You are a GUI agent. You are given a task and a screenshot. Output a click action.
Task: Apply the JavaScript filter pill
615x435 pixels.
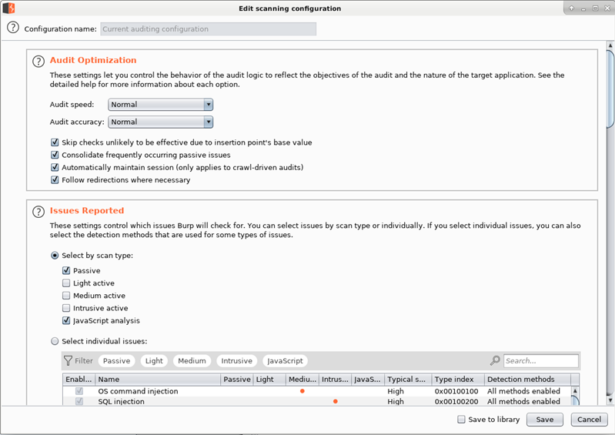tap(285, 361)
